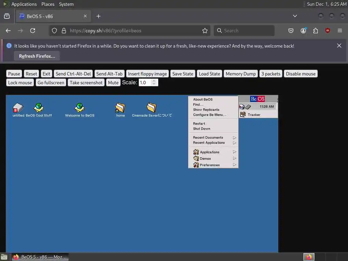The width and height of the screenshot is (348, 261).
Task: Open the Cinemade Saver folder icon
Action: coord(152,107)
